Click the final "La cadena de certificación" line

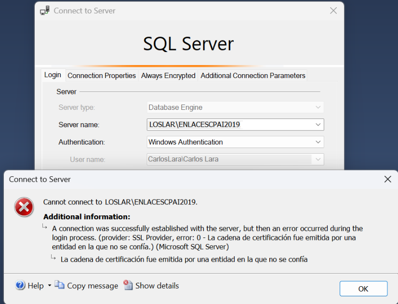(x=184, y=259)
